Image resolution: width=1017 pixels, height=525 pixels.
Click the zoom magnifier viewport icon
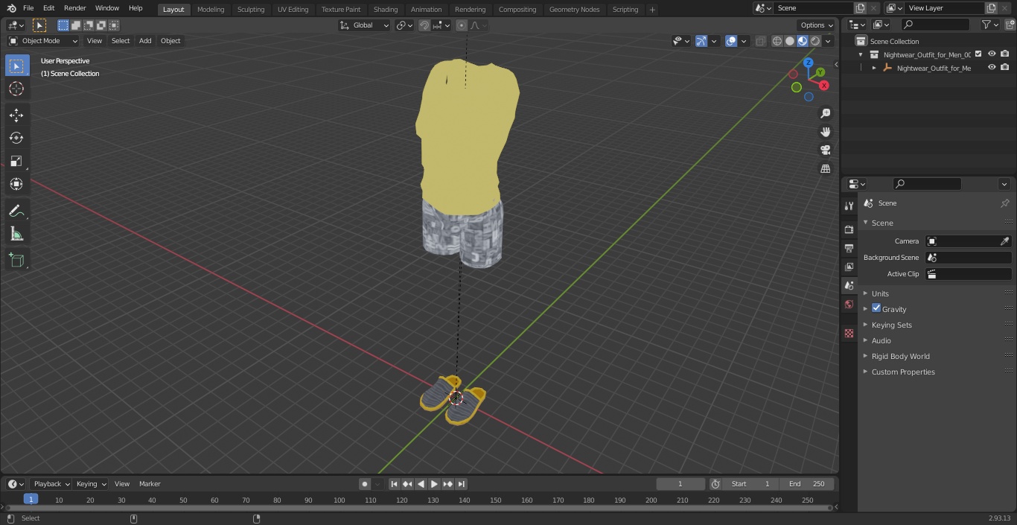pos(825,113)
